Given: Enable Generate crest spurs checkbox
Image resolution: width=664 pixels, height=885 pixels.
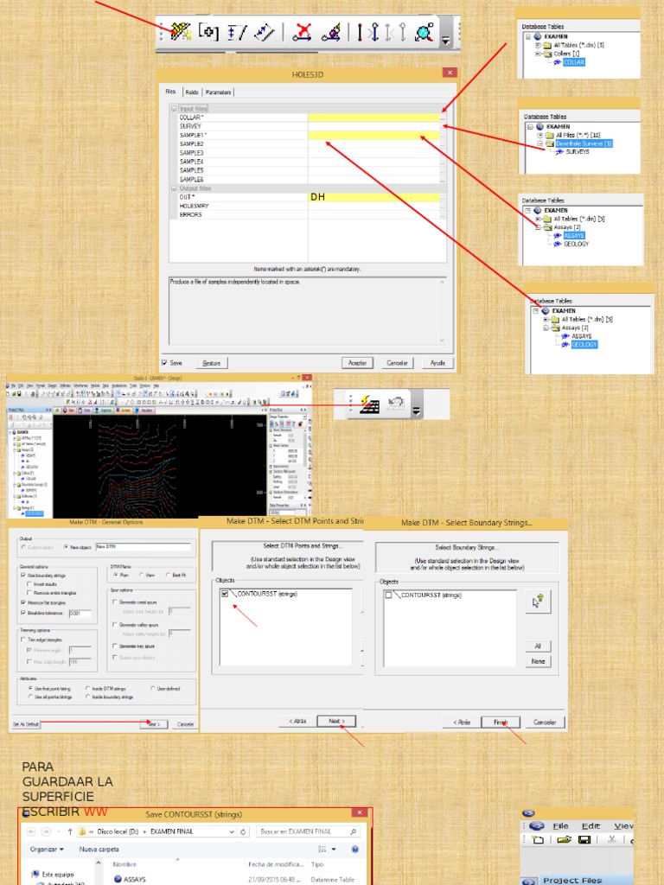Looking at the screenshot, I should (115, 602).
